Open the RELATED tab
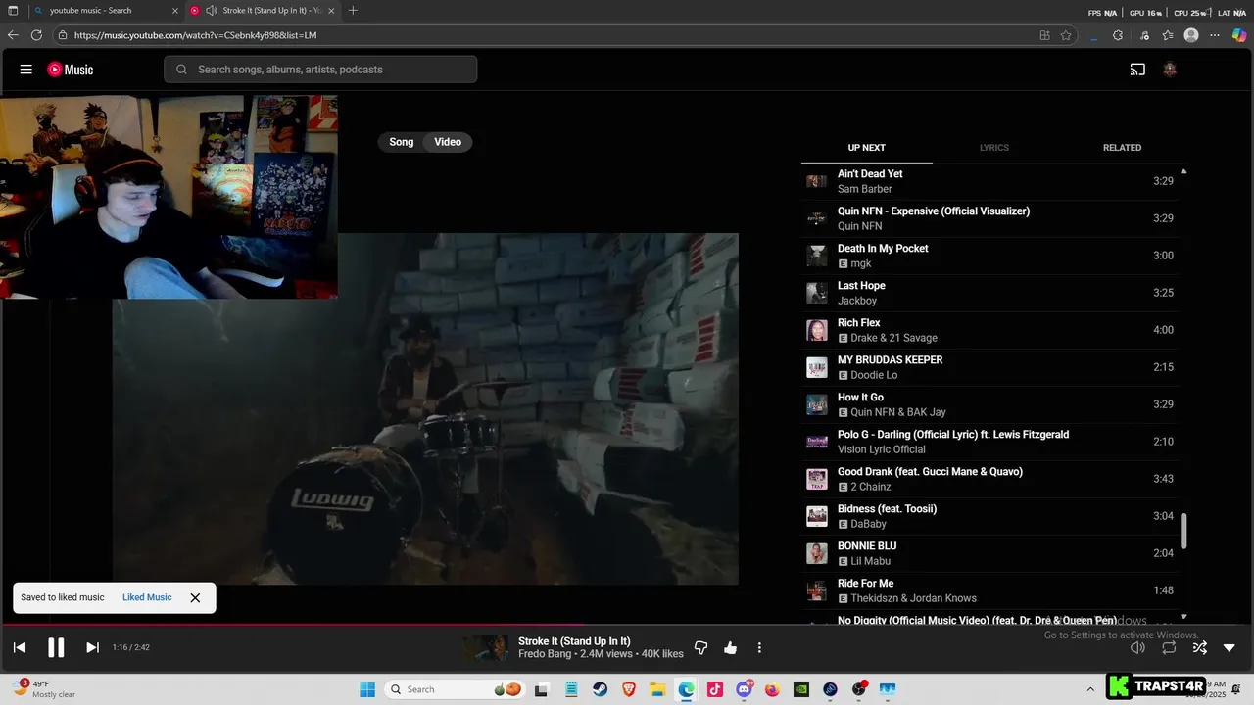The height and width of the screenshot is (705, 1254). point(1122,148)
